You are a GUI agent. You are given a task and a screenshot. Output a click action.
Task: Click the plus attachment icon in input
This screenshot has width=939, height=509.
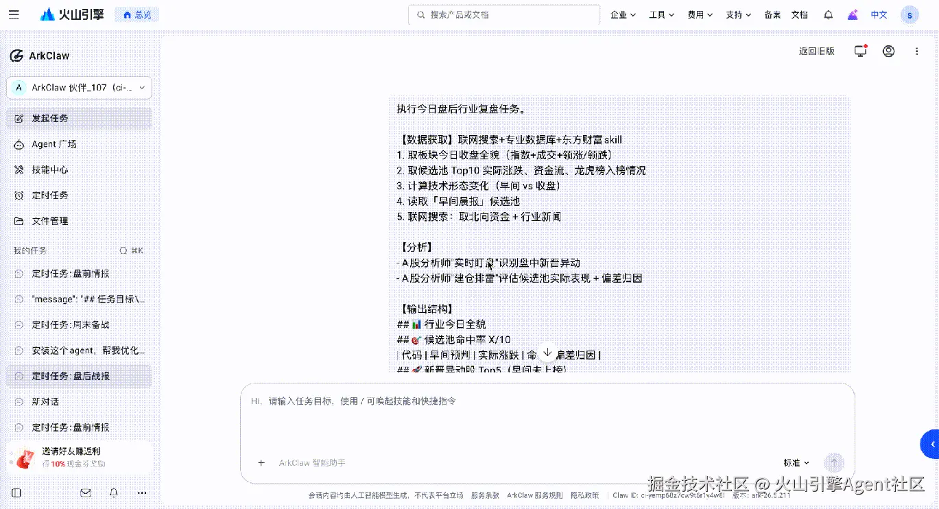point(261,462)
